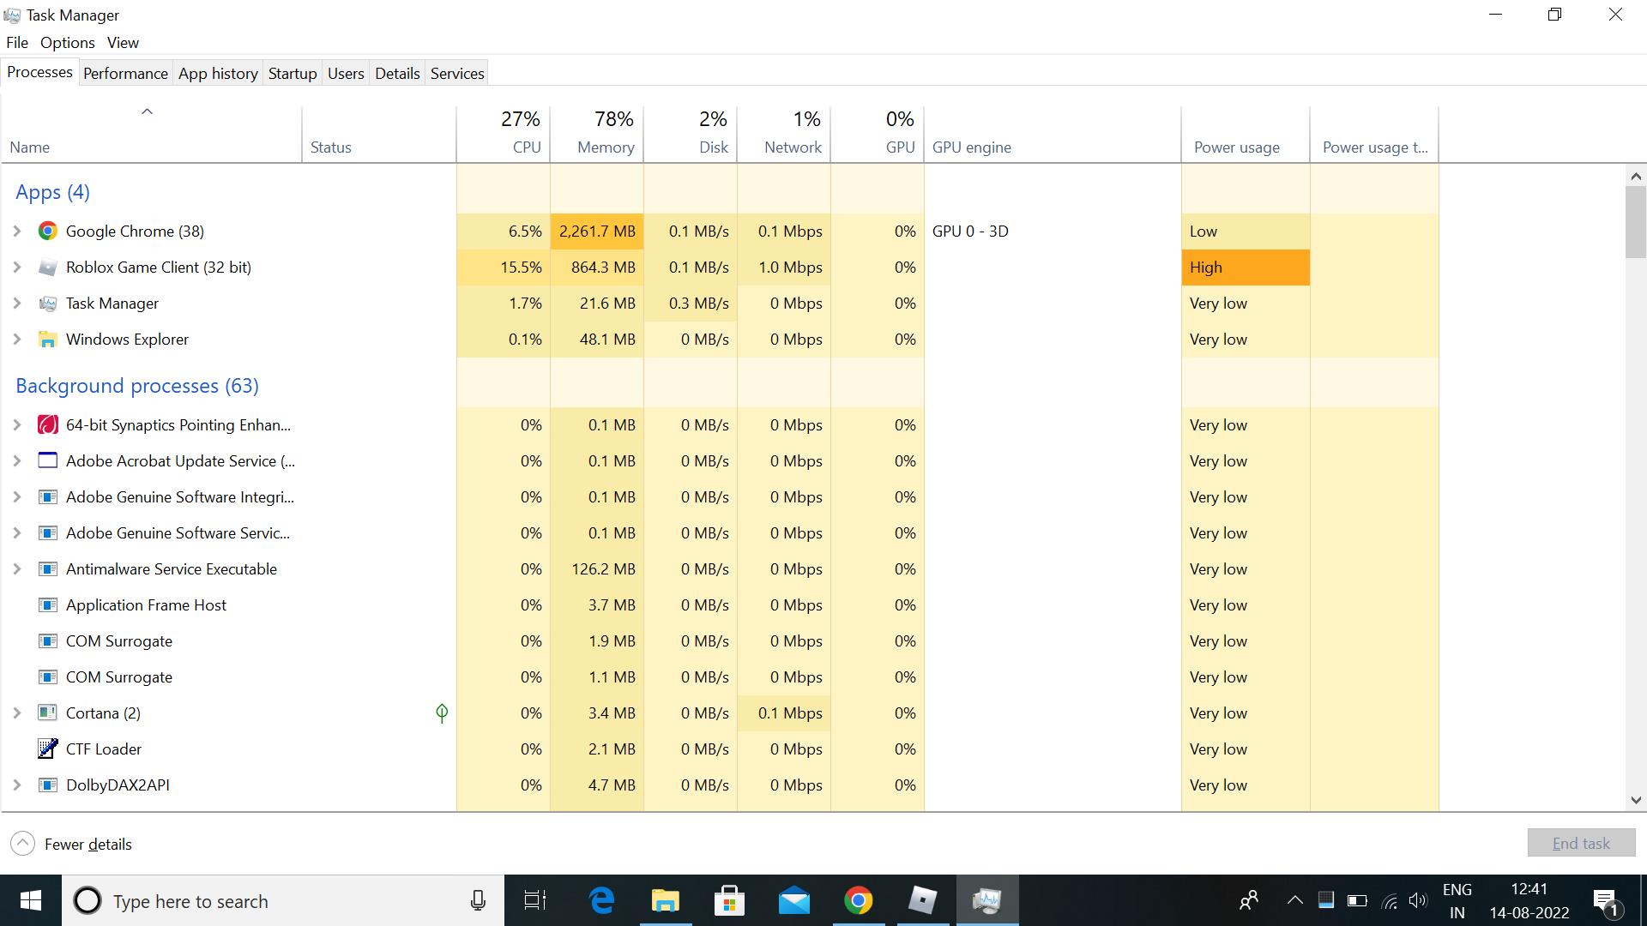Switch to the Services tab

click(x=457, y=74)
